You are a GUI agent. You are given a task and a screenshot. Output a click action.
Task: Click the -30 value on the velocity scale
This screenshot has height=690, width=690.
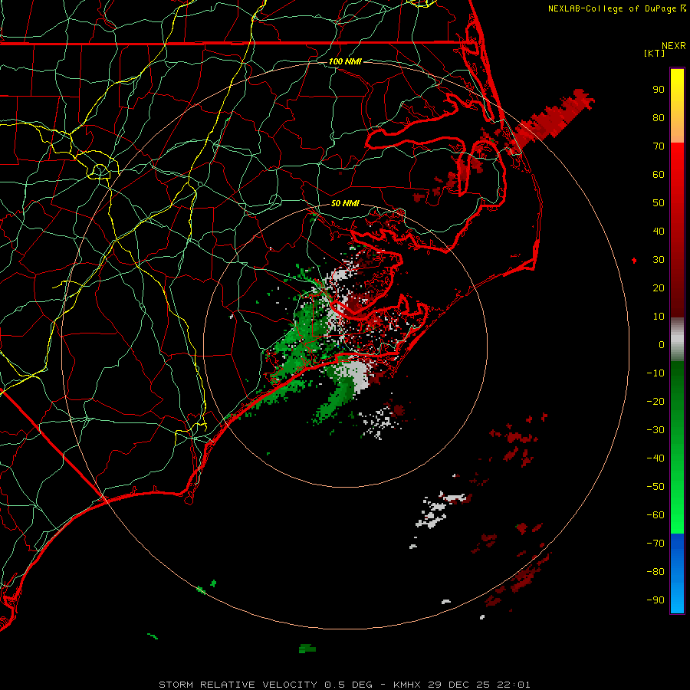click(655, 430)
